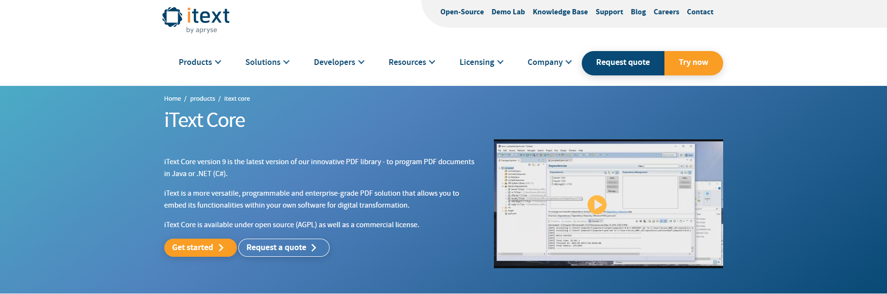Open the Careers page

(x=666, y=12)
